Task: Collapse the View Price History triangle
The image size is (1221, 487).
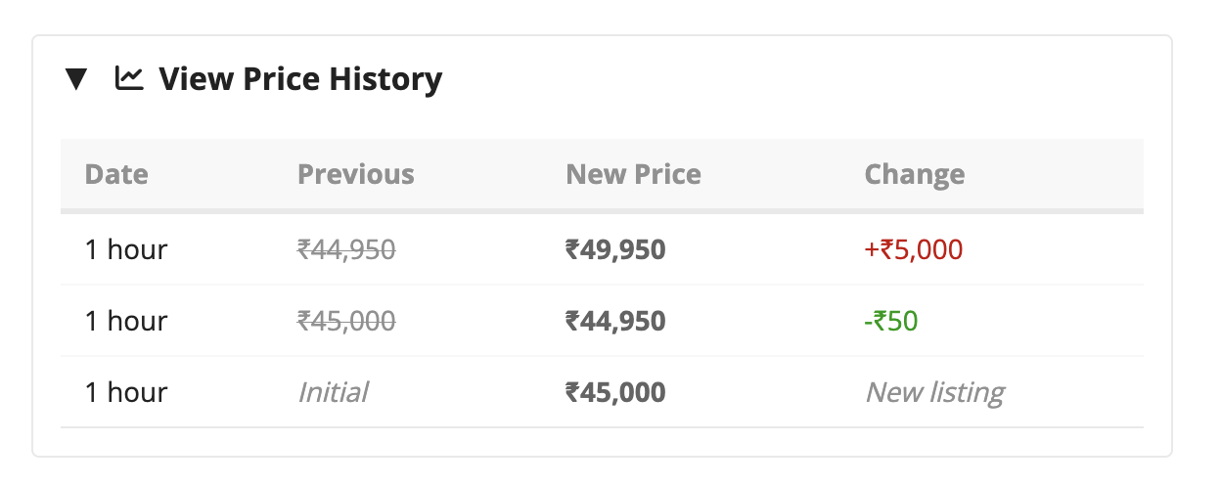Action: pyautogui.click(x=76, y=78)
